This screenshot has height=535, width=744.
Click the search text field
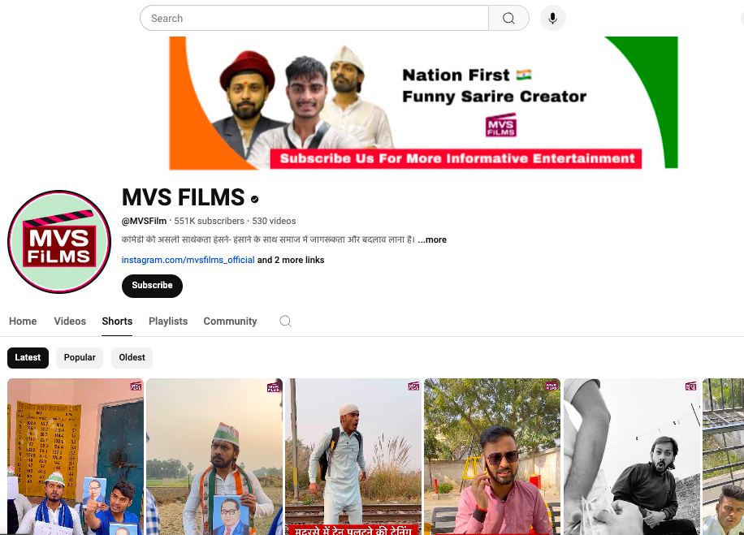[x=314, y=19]
